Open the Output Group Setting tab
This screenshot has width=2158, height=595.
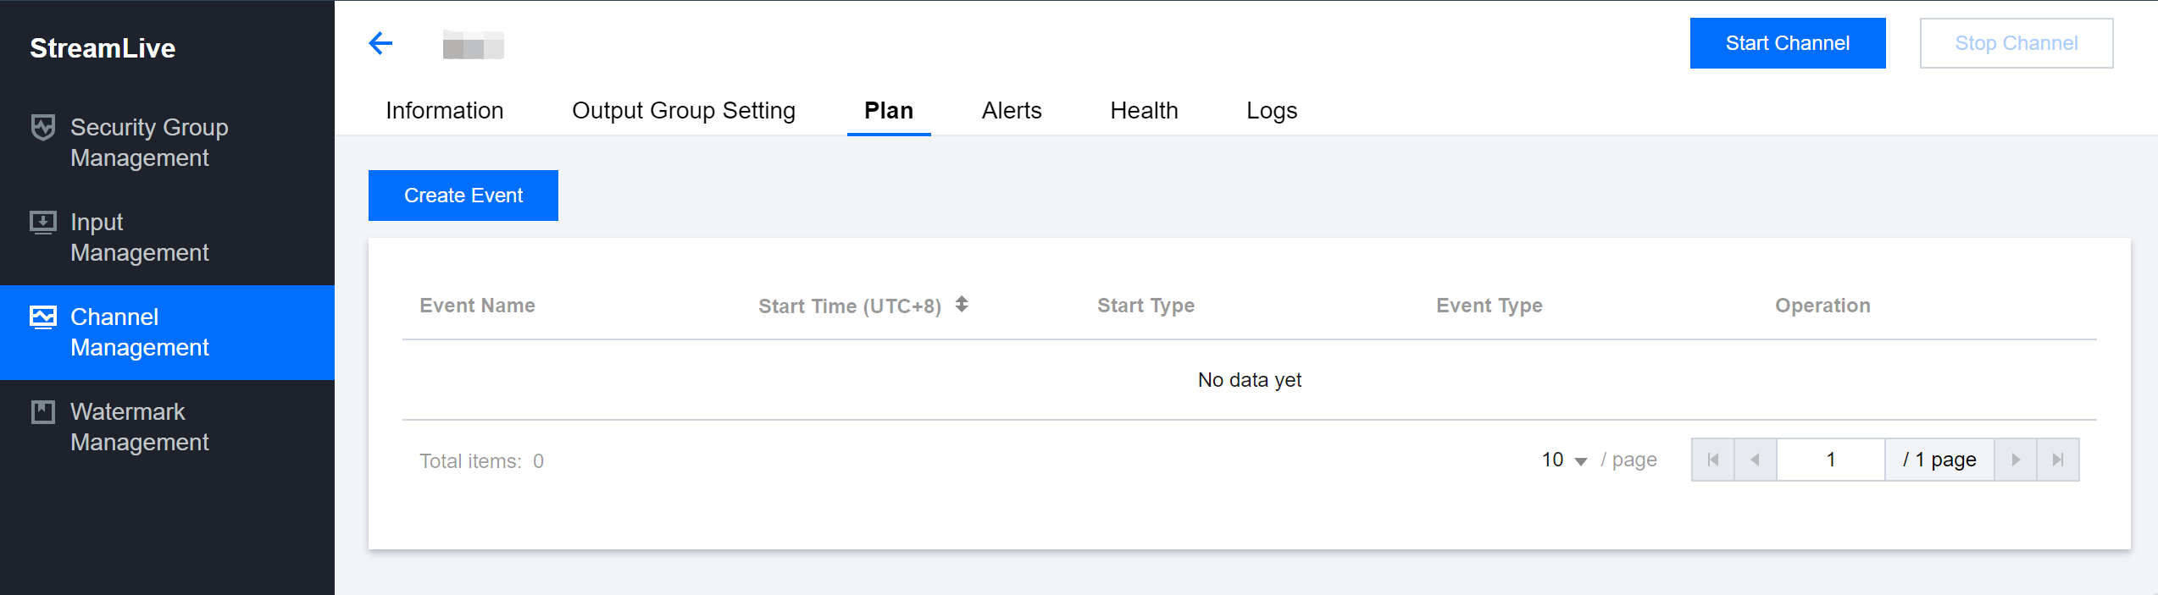(683, 110)
